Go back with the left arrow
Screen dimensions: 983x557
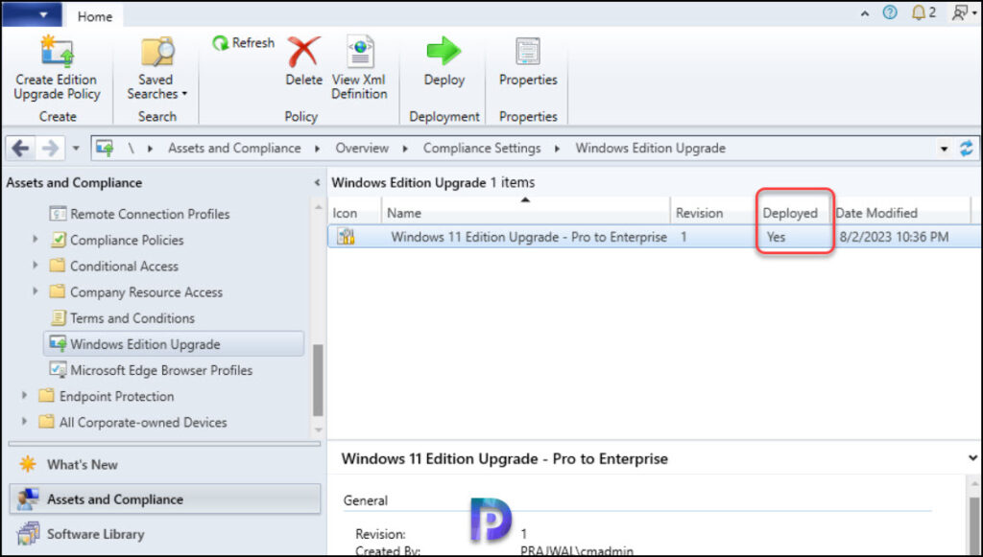click(x=20, y=149)
